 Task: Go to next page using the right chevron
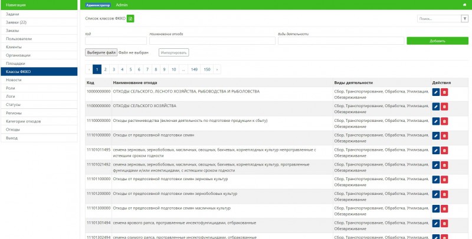point(217,69)
